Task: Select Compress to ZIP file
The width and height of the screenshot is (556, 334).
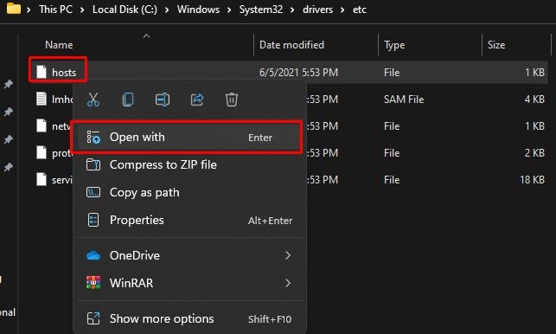Action: tap(189, 164)
